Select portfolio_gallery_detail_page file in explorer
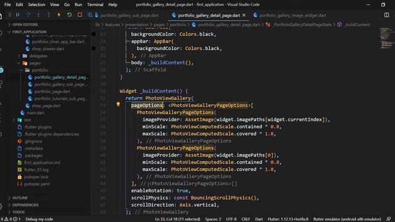The image size is (395, 222). (x=61, y=77)
